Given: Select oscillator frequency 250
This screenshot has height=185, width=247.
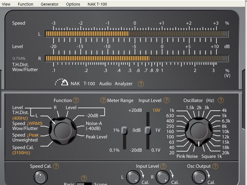Looking at the screenshot, I should 170,126.
